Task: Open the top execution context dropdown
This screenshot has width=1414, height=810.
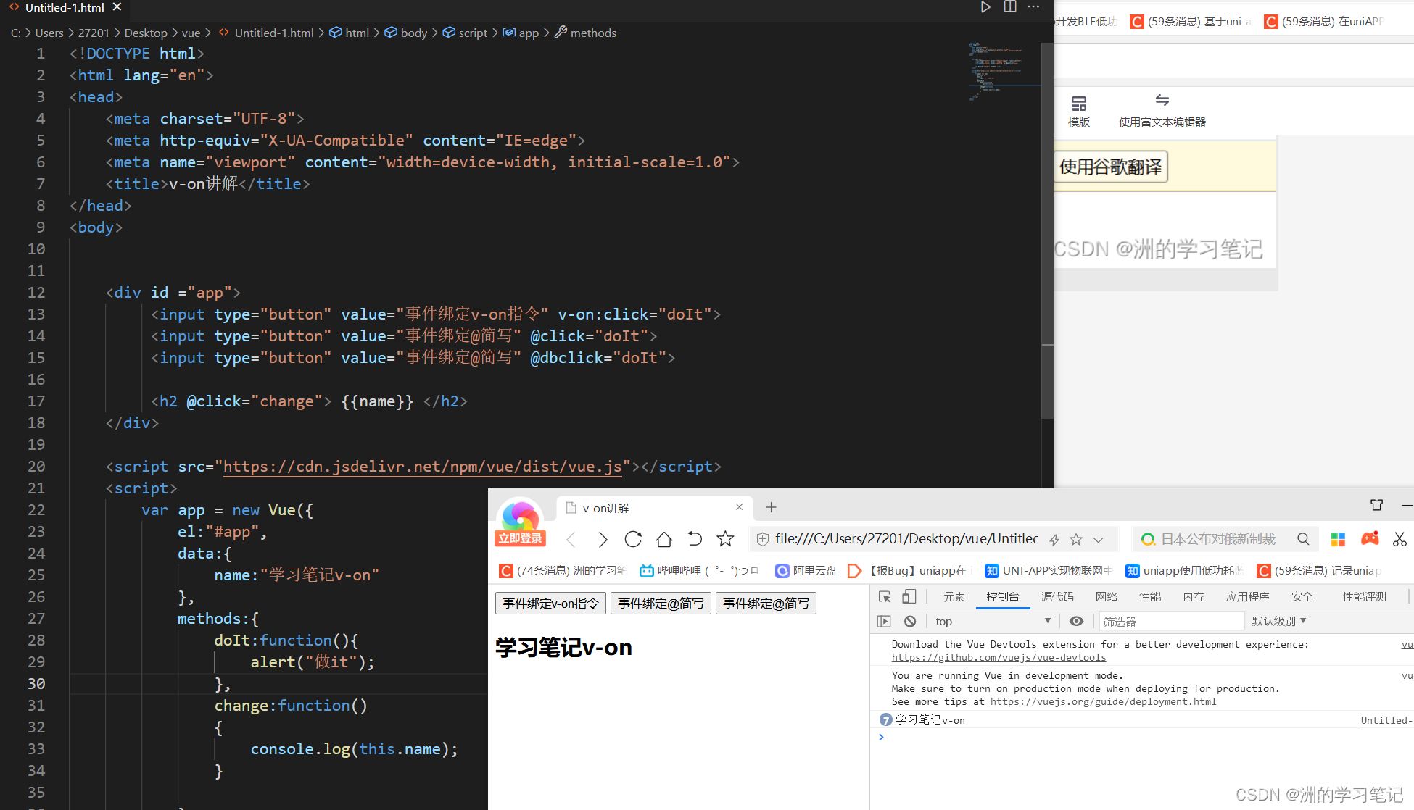Action: (993, 621)
